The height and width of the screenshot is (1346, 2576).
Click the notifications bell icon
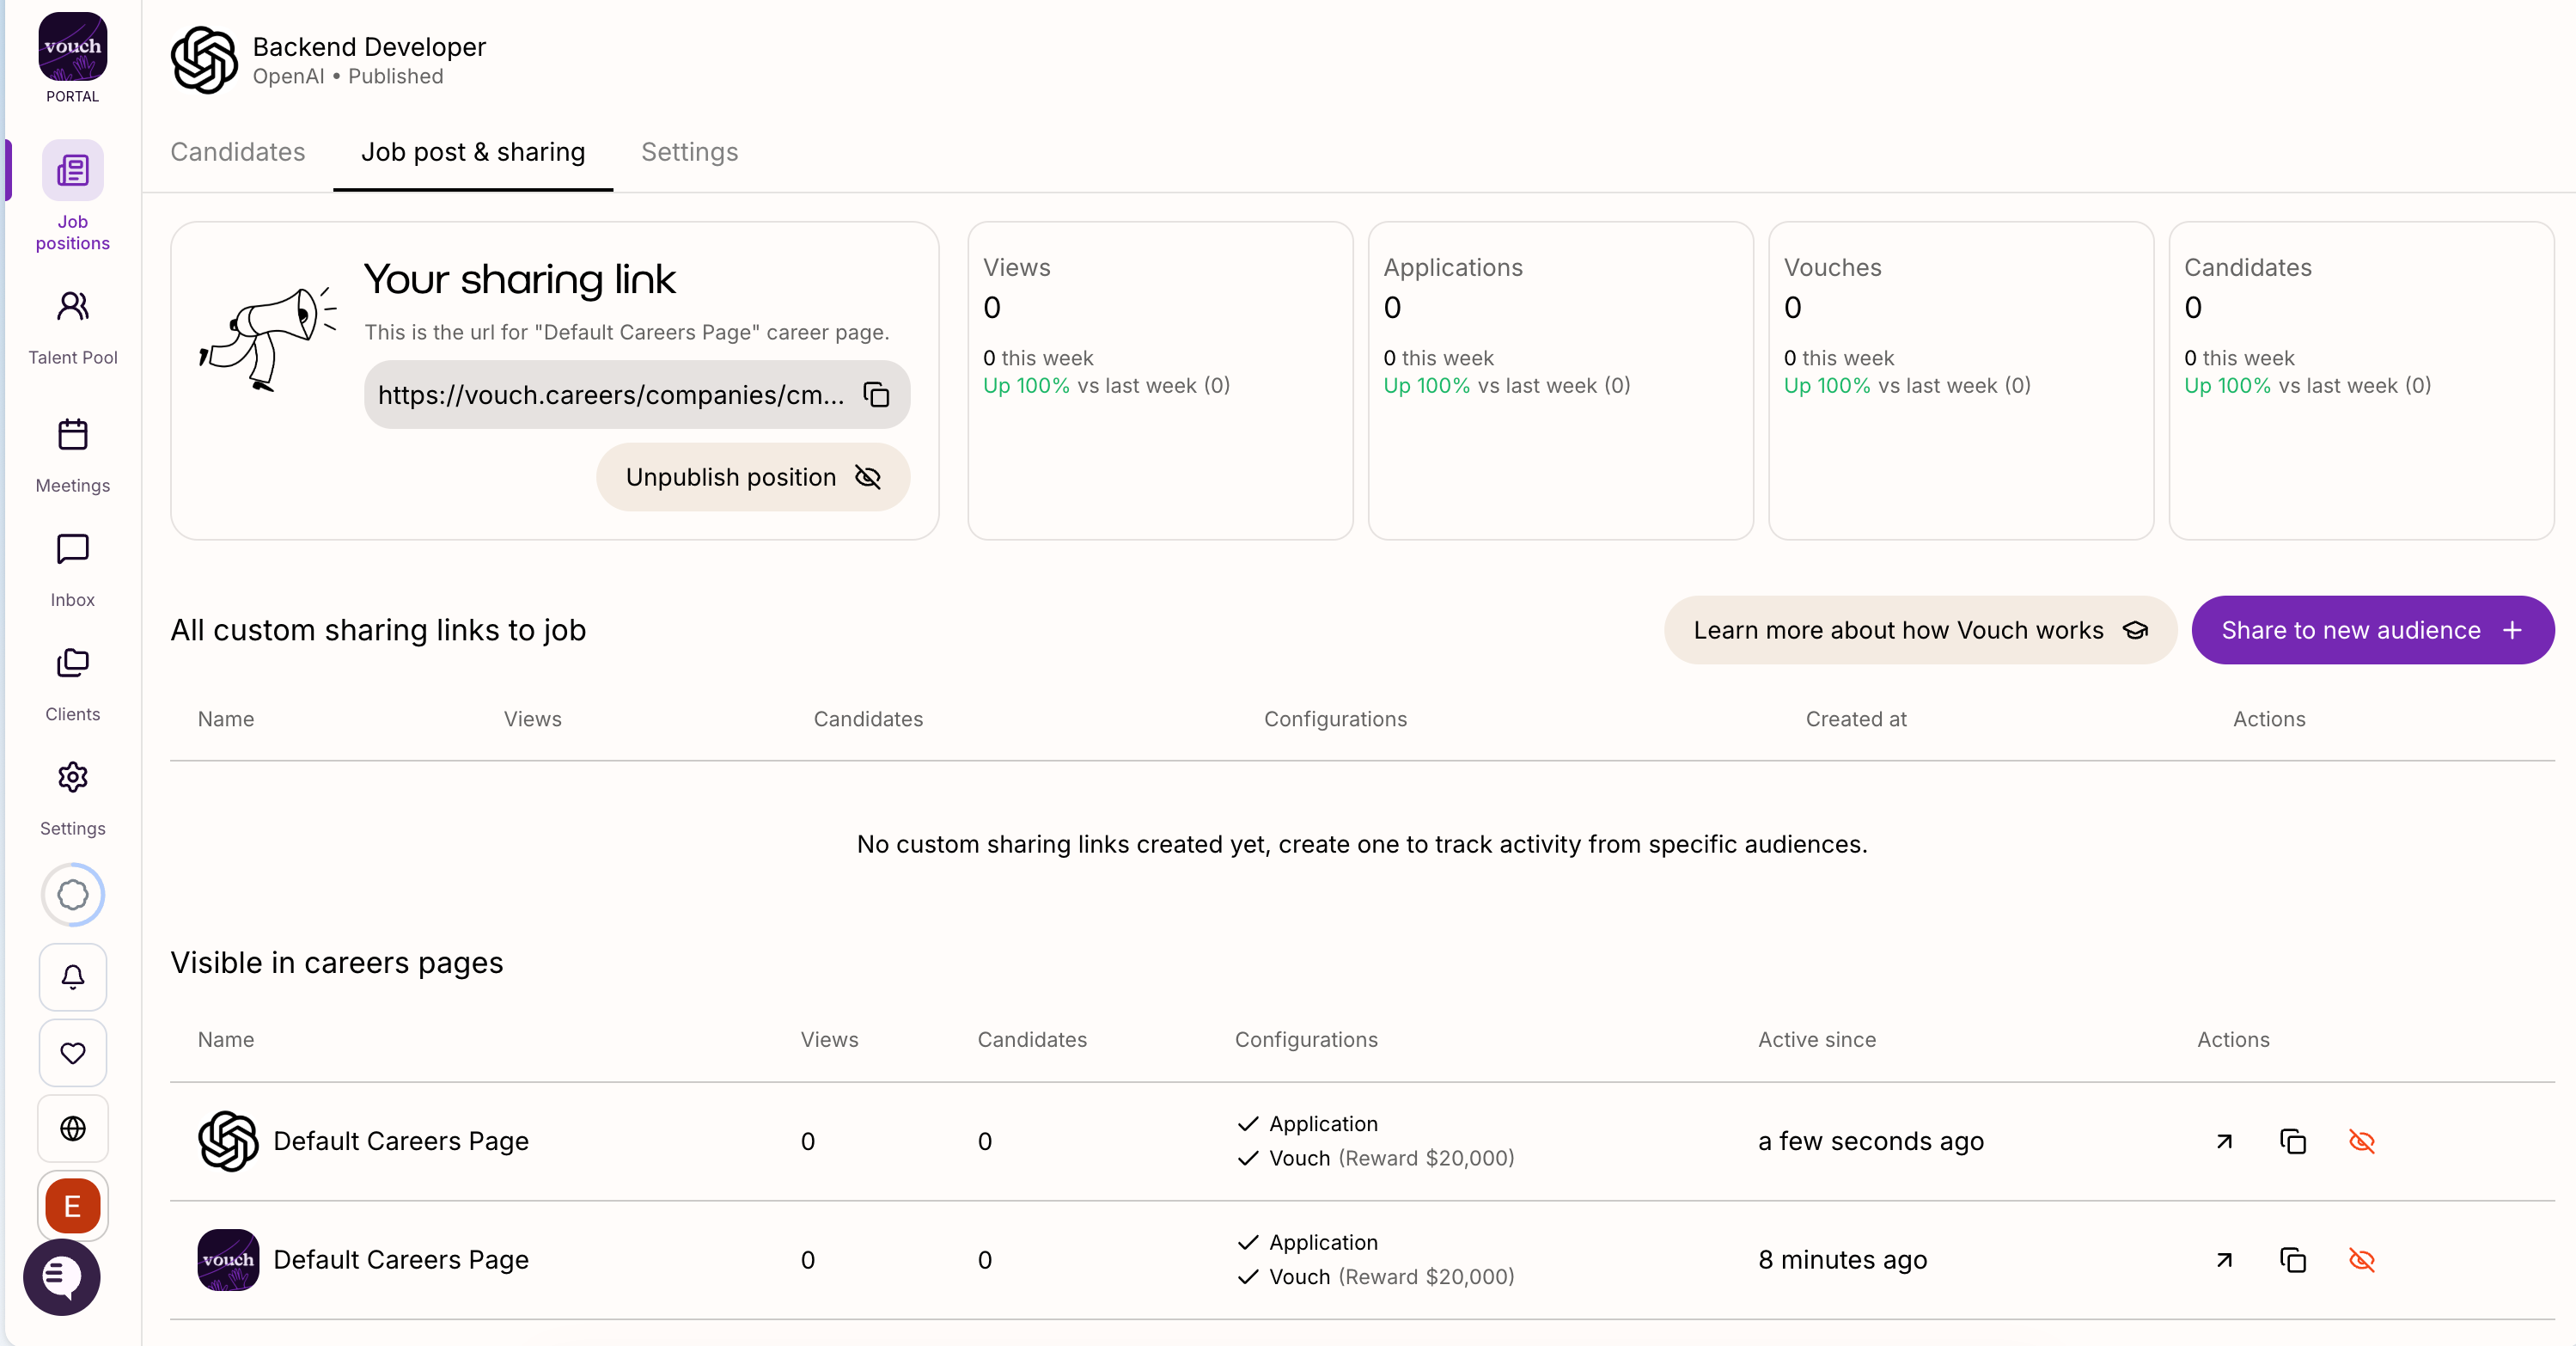73,976
